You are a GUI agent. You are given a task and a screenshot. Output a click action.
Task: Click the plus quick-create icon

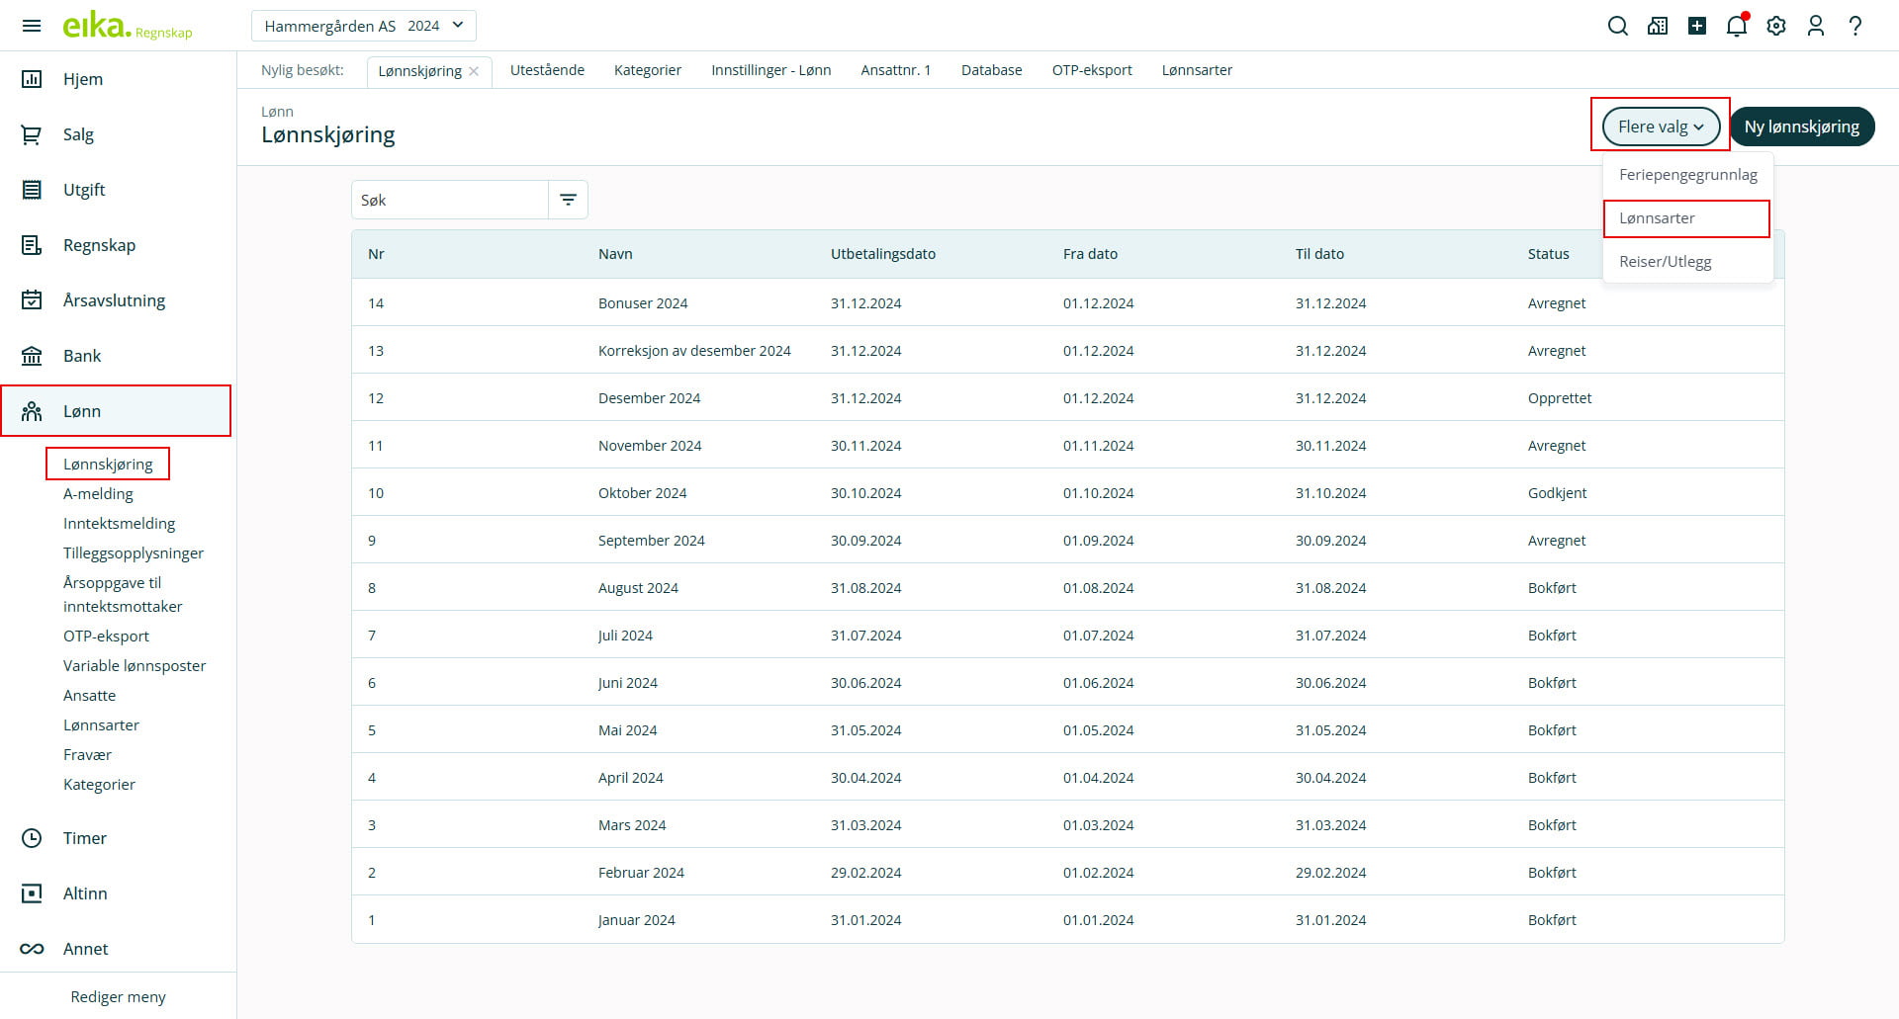(1697, 26)
